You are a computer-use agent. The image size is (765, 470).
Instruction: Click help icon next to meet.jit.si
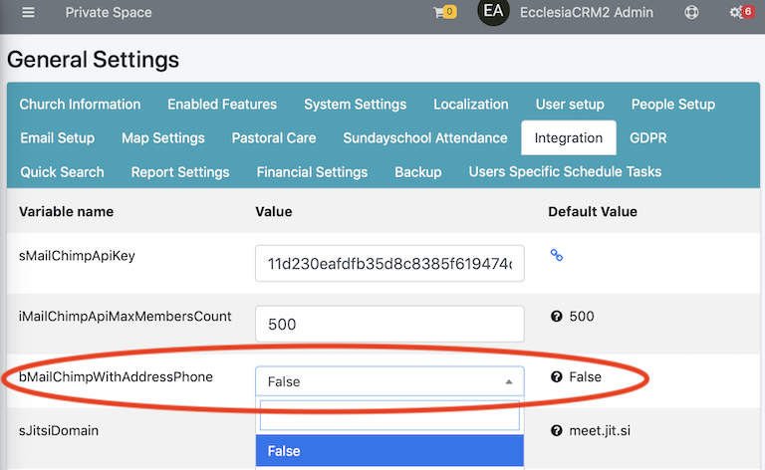click(x=556, y=430)
